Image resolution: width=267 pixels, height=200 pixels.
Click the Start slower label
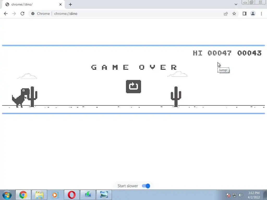[x=128, y=186]
